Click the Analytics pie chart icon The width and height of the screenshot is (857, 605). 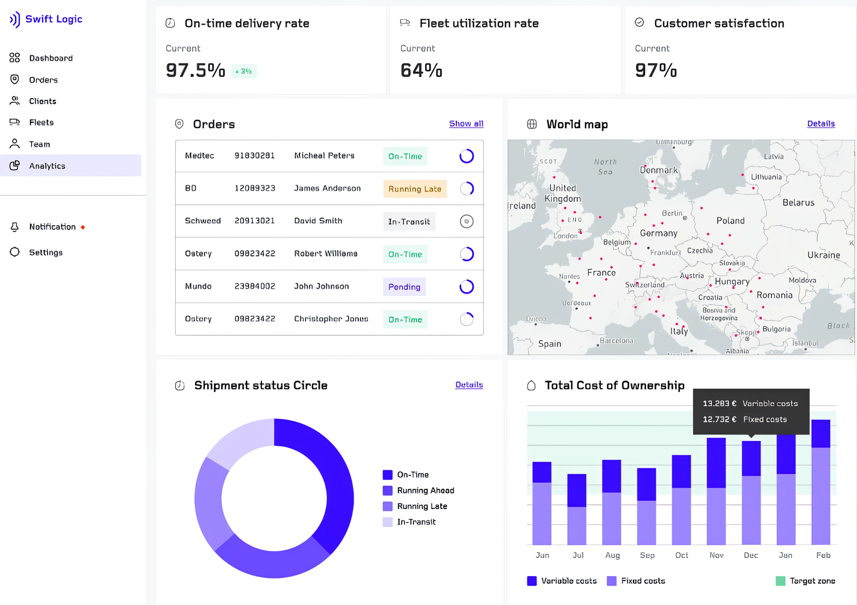14,166
